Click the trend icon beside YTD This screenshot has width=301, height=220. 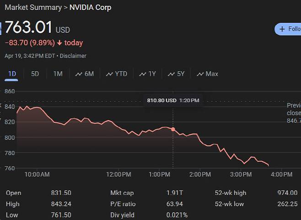pos(109,74)
